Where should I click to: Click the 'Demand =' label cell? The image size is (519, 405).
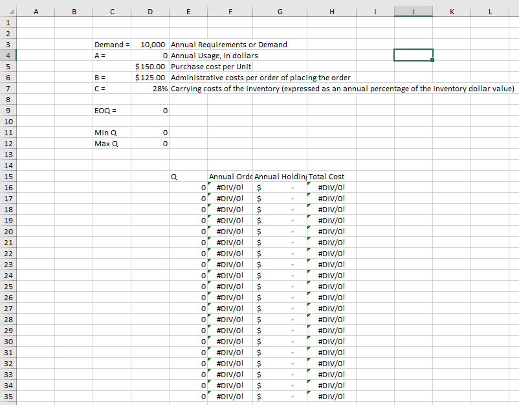coord(112,45)
